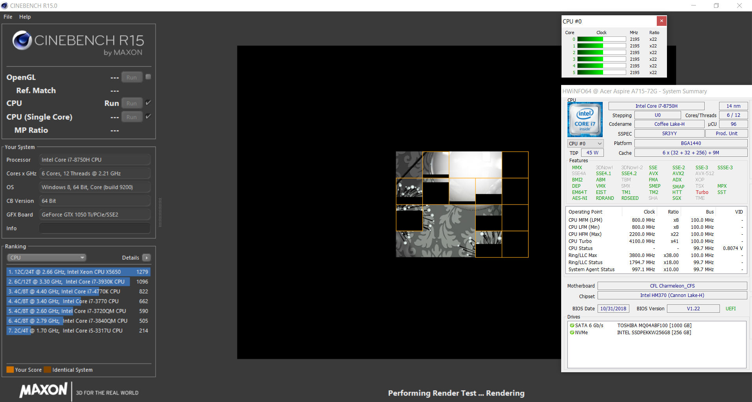Screen dimensions: 752x402
Task: Click the Ring/LLC Max row
Action: (x=656, y=255)
